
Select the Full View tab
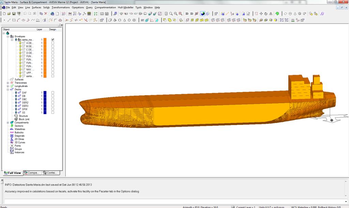click(x=13, y=173)
